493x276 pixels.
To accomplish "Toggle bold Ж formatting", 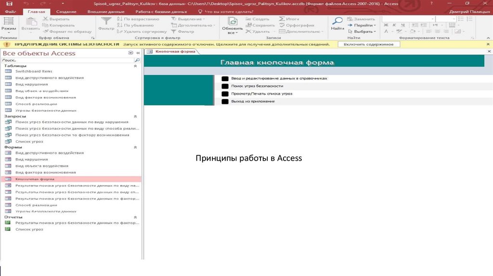I will pyautogui.click(x=386, y=25).
